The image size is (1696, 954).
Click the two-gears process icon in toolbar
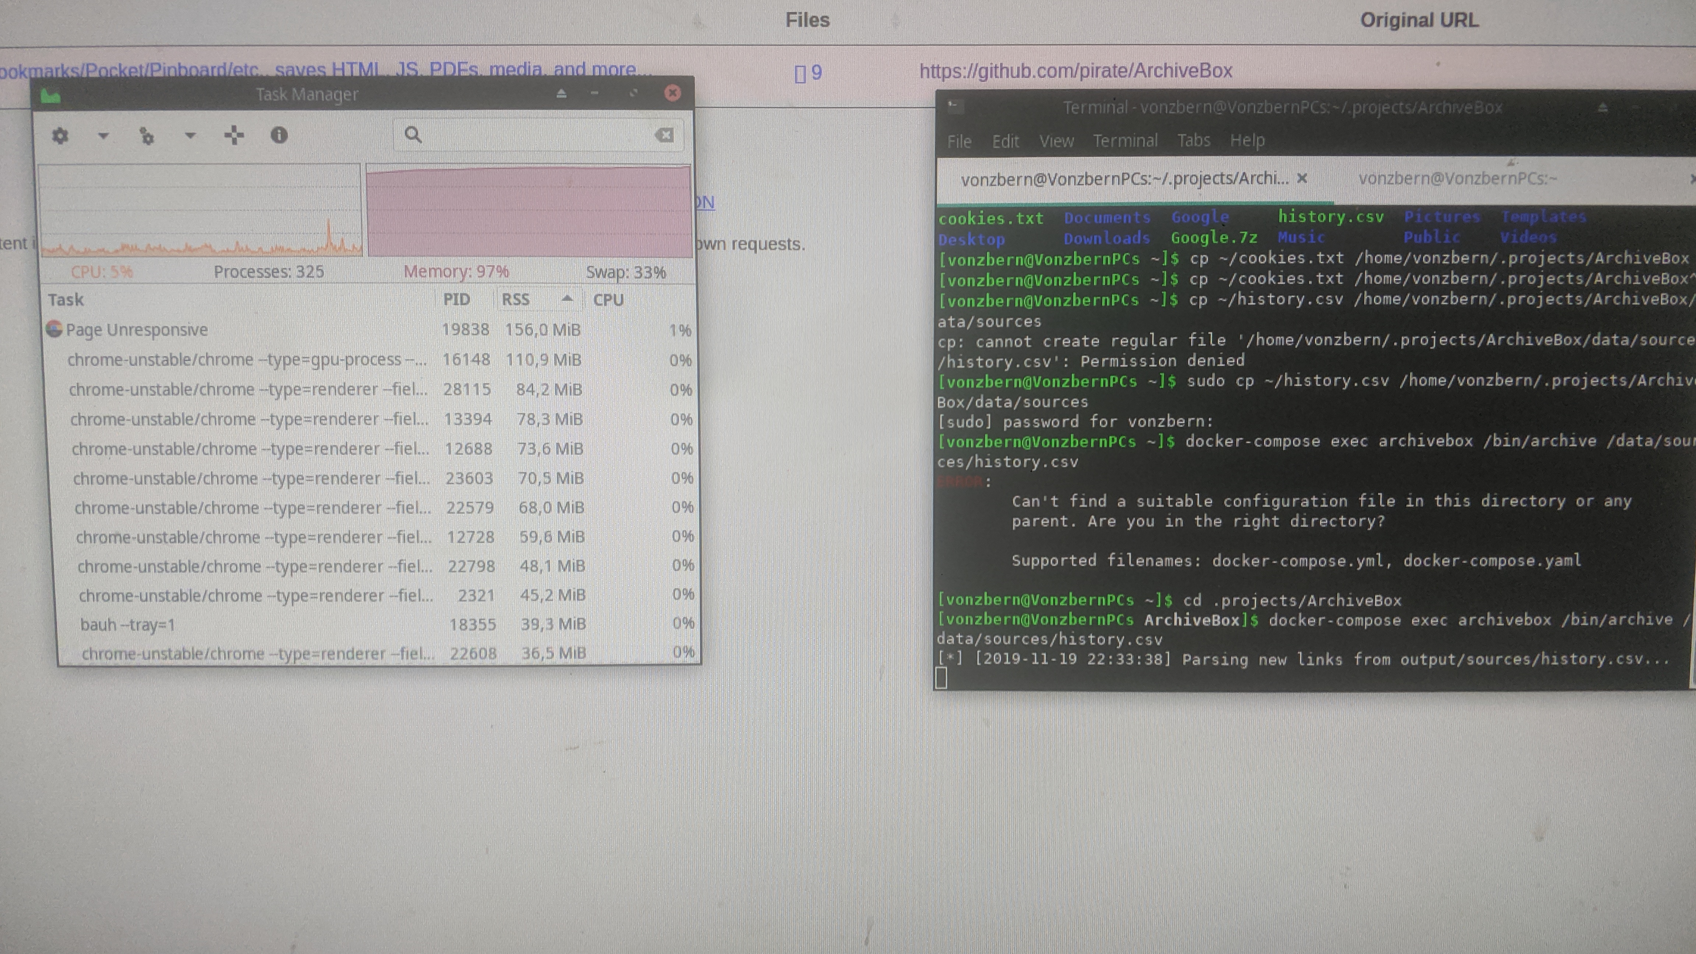tap(147, 136)
